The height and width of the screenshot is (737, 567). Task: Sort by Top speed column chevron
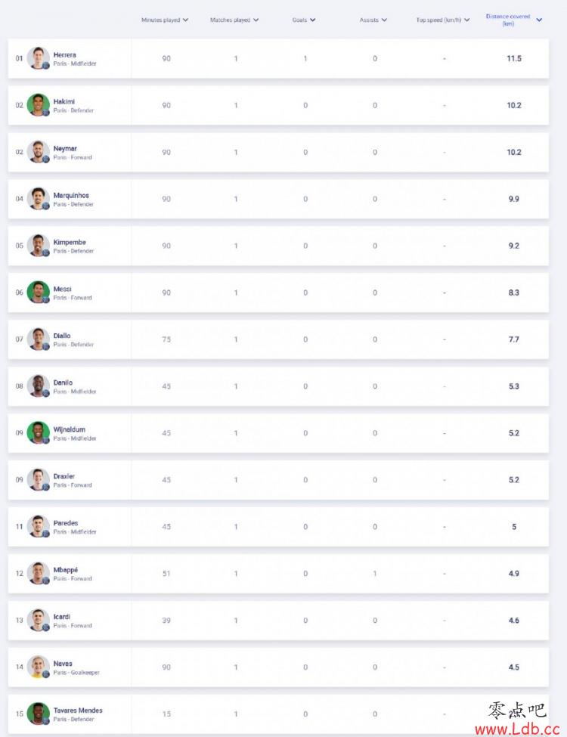467,20
